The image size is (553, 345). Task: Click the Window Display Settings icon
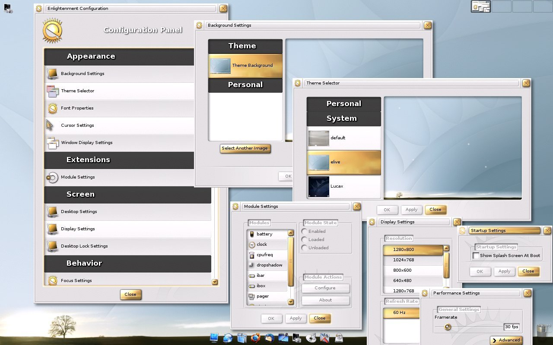click(x=53, y=143)
